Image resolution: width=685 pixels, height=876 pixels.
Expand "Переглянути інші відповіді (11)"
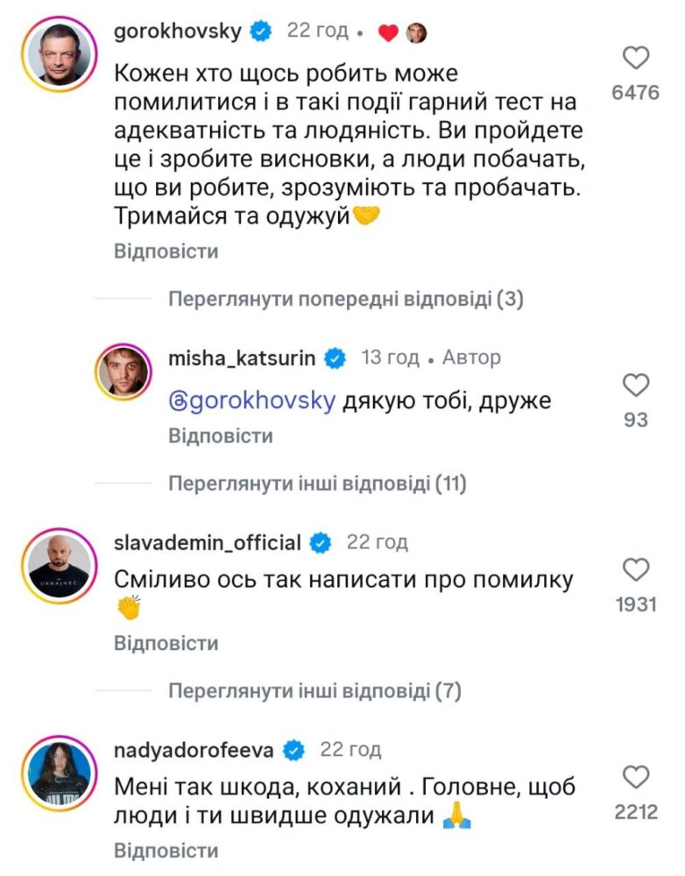coord(316,483)
